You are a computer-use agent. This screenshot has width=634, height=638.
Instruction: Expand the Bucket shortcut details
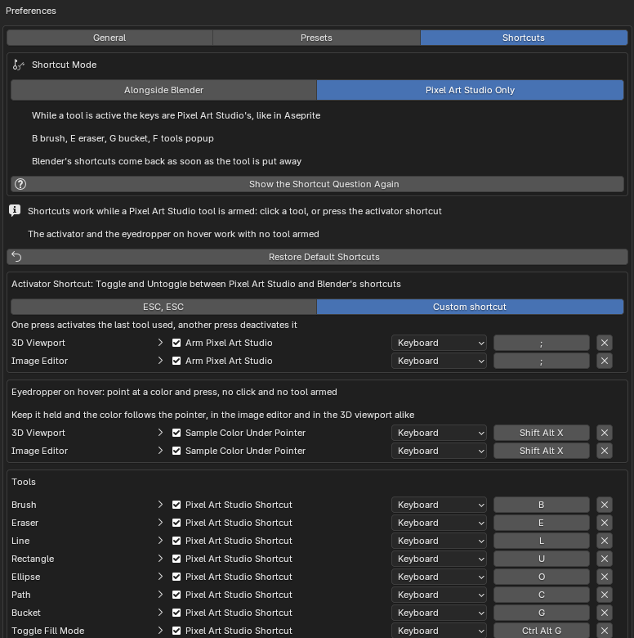pos(160,613)
